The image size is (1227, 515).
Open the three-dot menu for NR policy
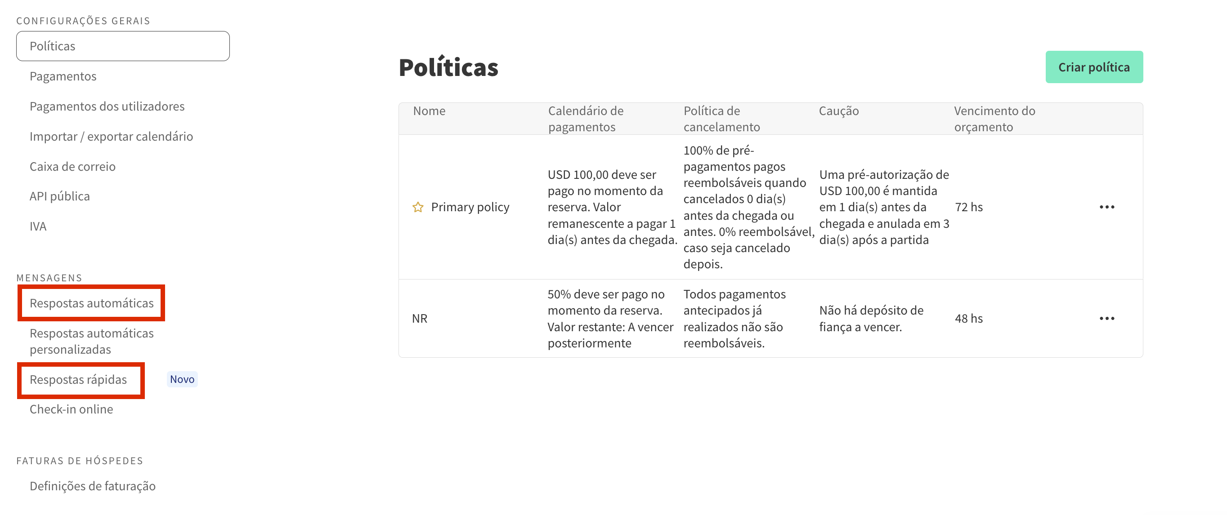(x=1106, y=319)
